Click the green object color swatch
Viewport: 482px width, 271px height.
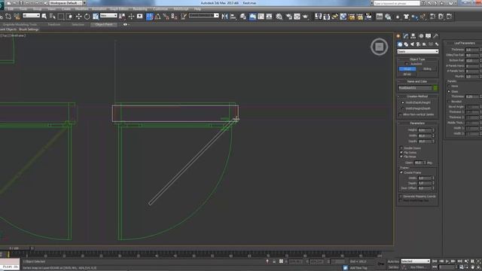coord(435,88)
